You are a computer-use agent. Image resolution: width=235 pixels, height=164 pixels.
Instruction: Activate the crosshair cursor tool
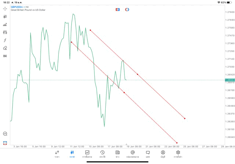5,8
